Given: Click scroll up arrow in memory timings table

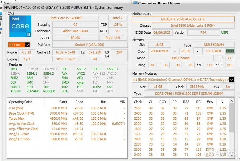Looking at the screenshot, I should coord(232,101).
